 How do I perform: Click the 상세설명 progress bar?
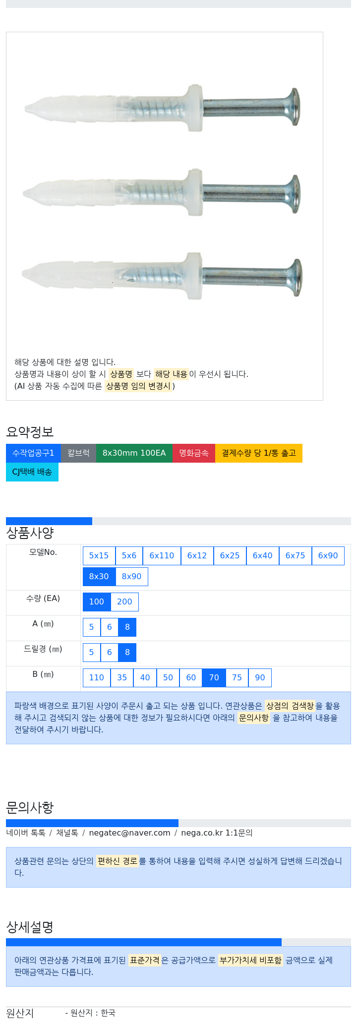(178, 942)
